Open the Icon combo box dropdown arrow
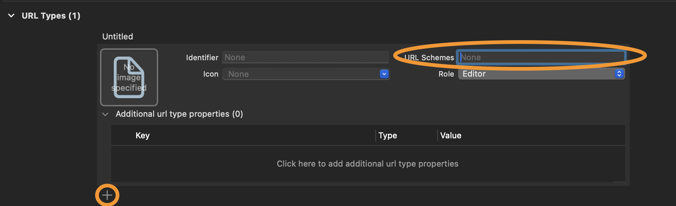The width and height of the screenshot is (676, 206). pyautogui.click(x=384, y=74)
